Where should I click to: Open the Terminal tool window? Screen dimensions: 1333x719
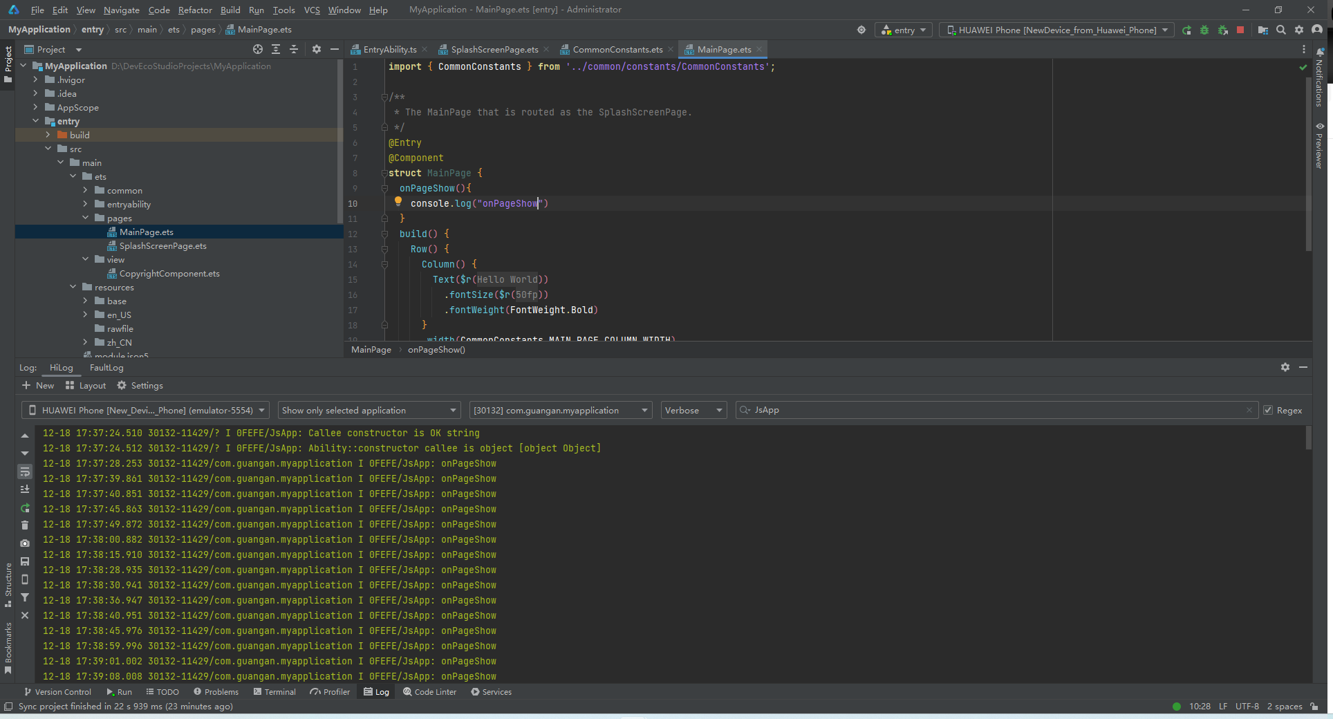(274, 691)
